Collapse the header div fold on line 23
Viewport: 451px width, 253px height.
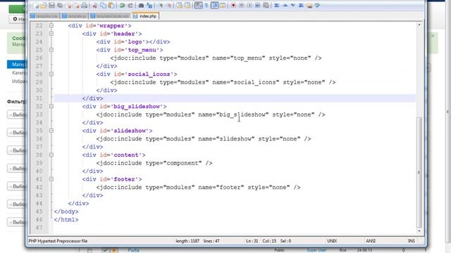click(x=51, y=34)
